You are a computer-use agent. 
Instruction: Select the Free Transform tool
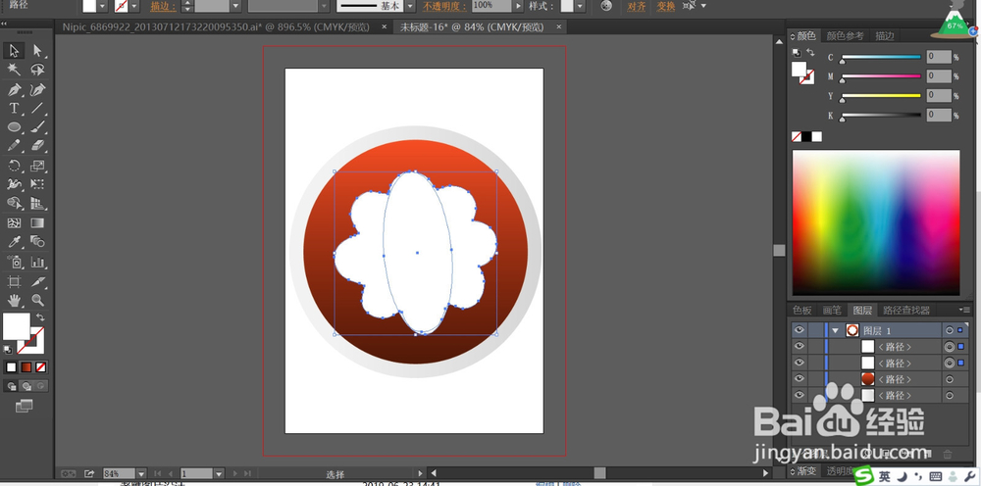pyautogui.click(x=37, y=184)
